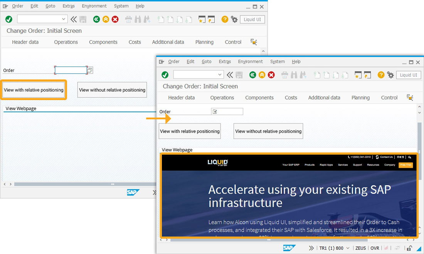Image resolution: width=424 pixels, height=254 pixels.
Task: Click the red Cancel icon in the front window
Action: (271, 75)
